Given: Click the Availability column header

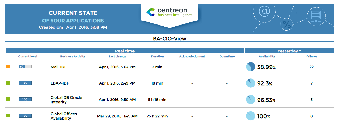Looking at the screenshot, I should click(267, 56).
